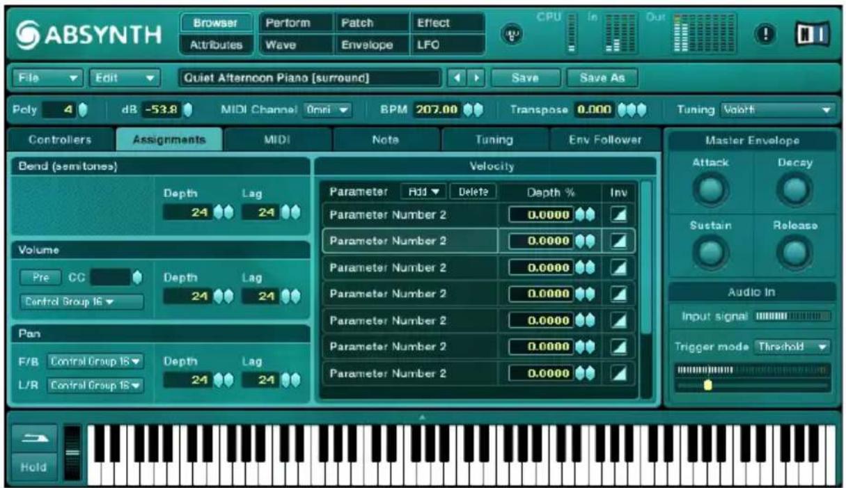Open the Patch window
846x488 pixels.
click(x=371, y=23)
